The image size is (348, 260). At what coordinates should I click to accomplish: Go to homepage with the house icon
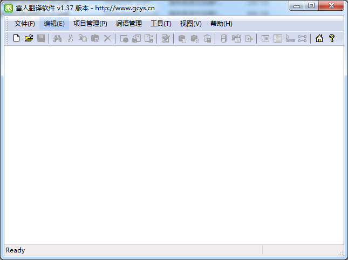(319, 38)
